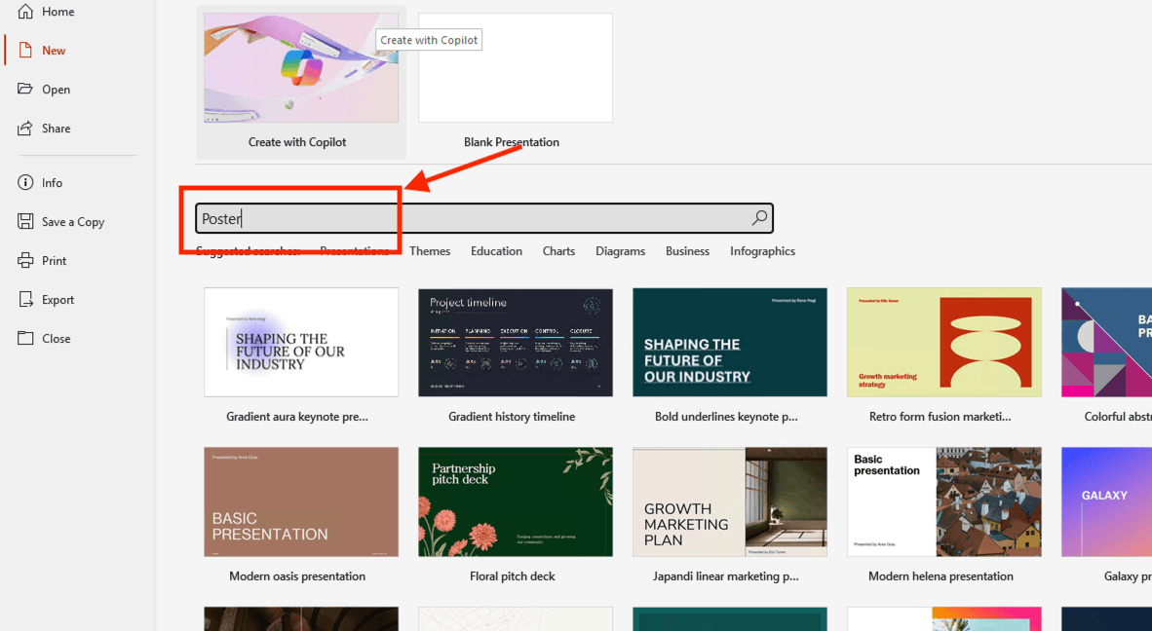Viewport: 1152px width, 631px height.
Task: Open the Open folder icon
Action: [25, 90]
